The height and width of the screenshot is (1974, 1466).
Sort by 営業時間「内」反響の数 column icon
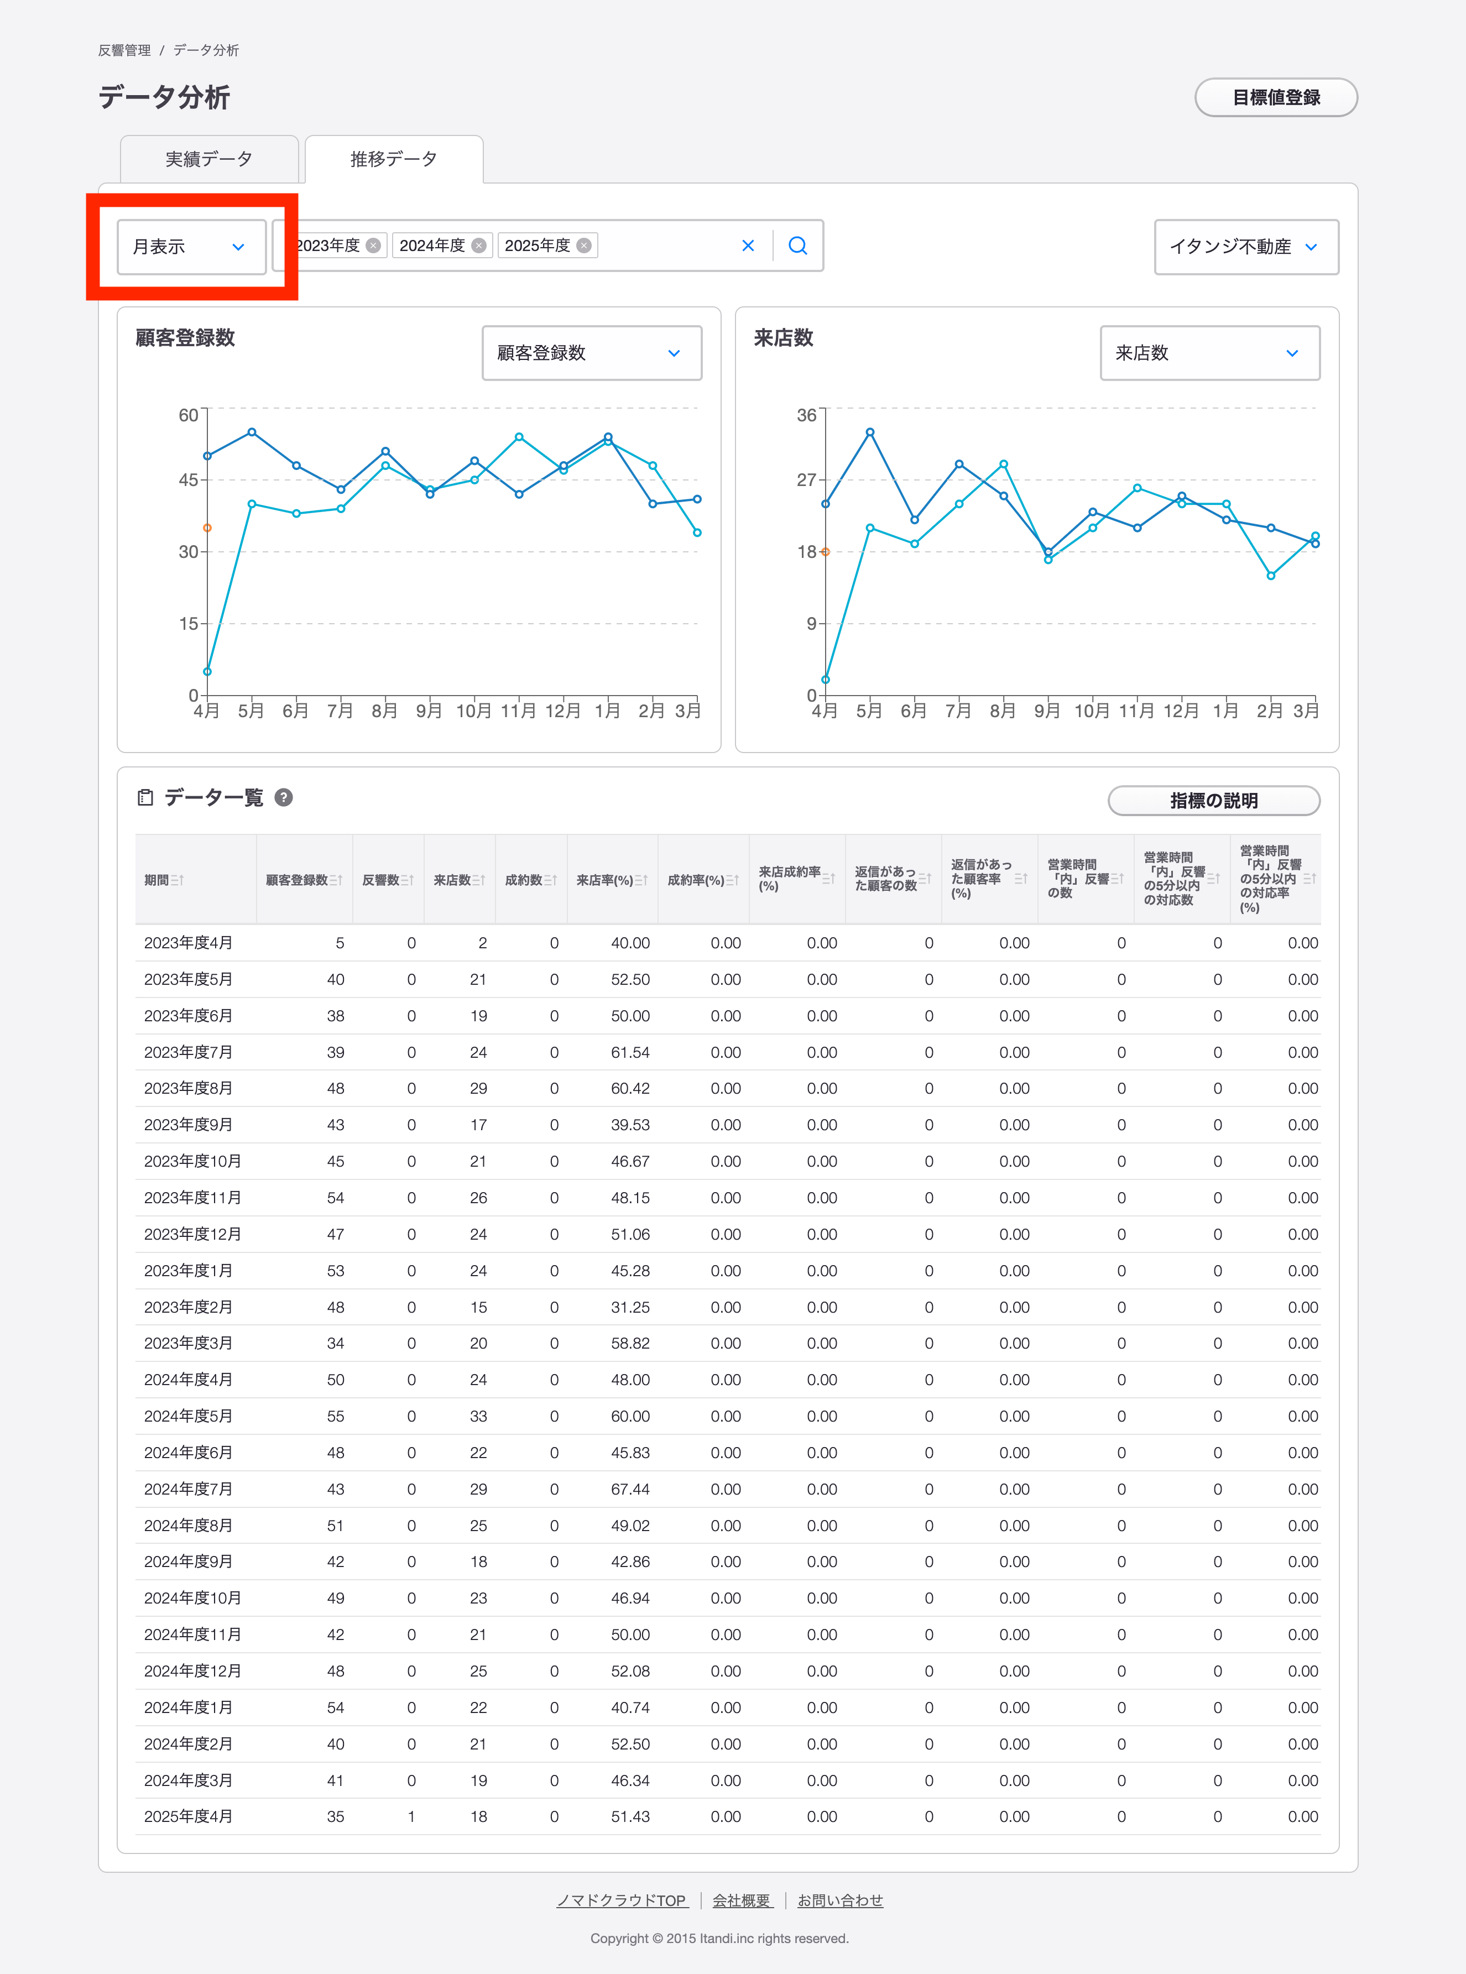[1118, 878]
